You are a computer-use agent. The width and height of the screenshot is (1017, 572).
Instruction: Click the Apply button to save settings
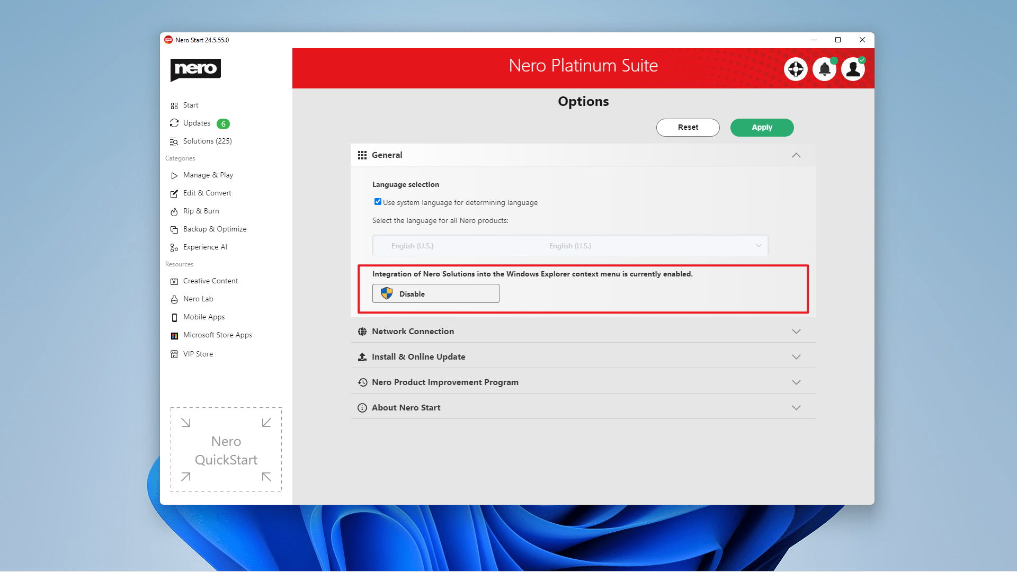click(x=762, y=127)
